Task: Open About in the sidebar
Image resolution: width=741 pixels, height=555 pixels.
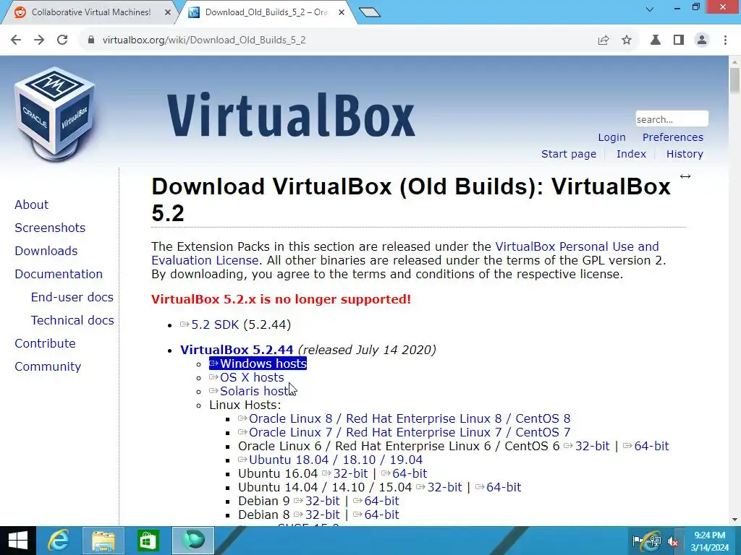Action: (x=31, y=205)
